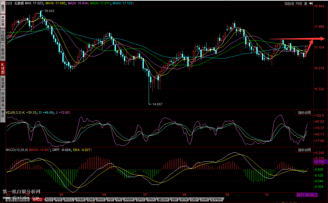Click 加自选 to add to watchlist

(289, 3)
